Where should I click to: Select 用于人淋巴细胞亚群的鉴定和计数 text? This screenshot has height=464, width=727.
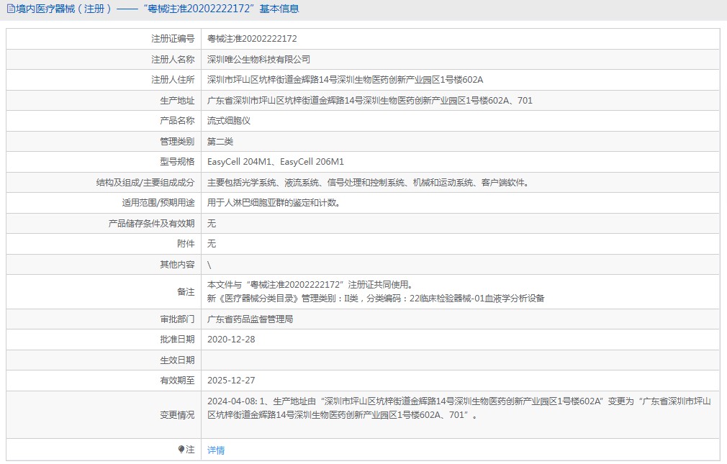tap(274, 203)
